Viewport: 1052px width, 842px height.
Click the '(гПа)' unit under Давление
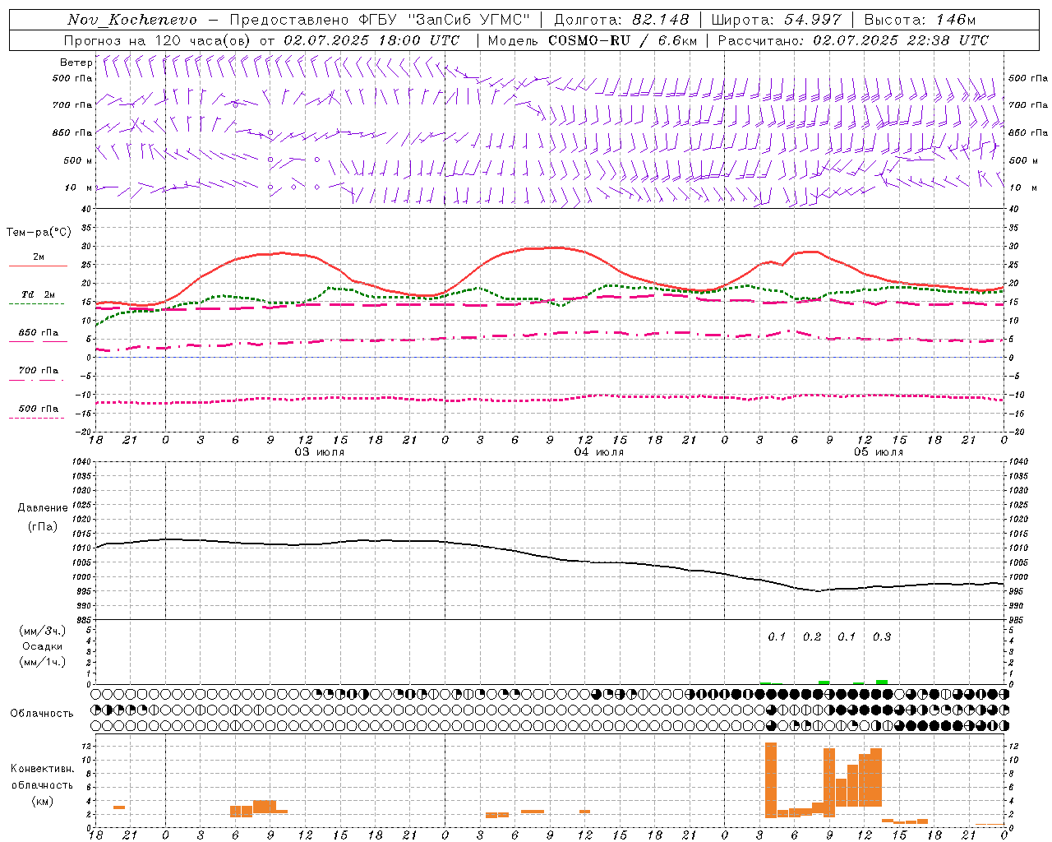tap(43, 527)
